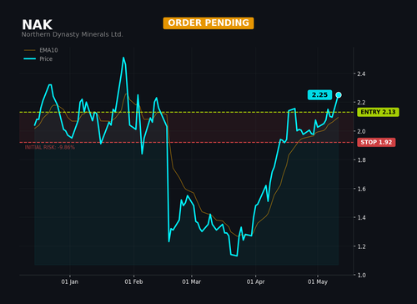Click the EMA10 legend line swatch

[30, 50]
